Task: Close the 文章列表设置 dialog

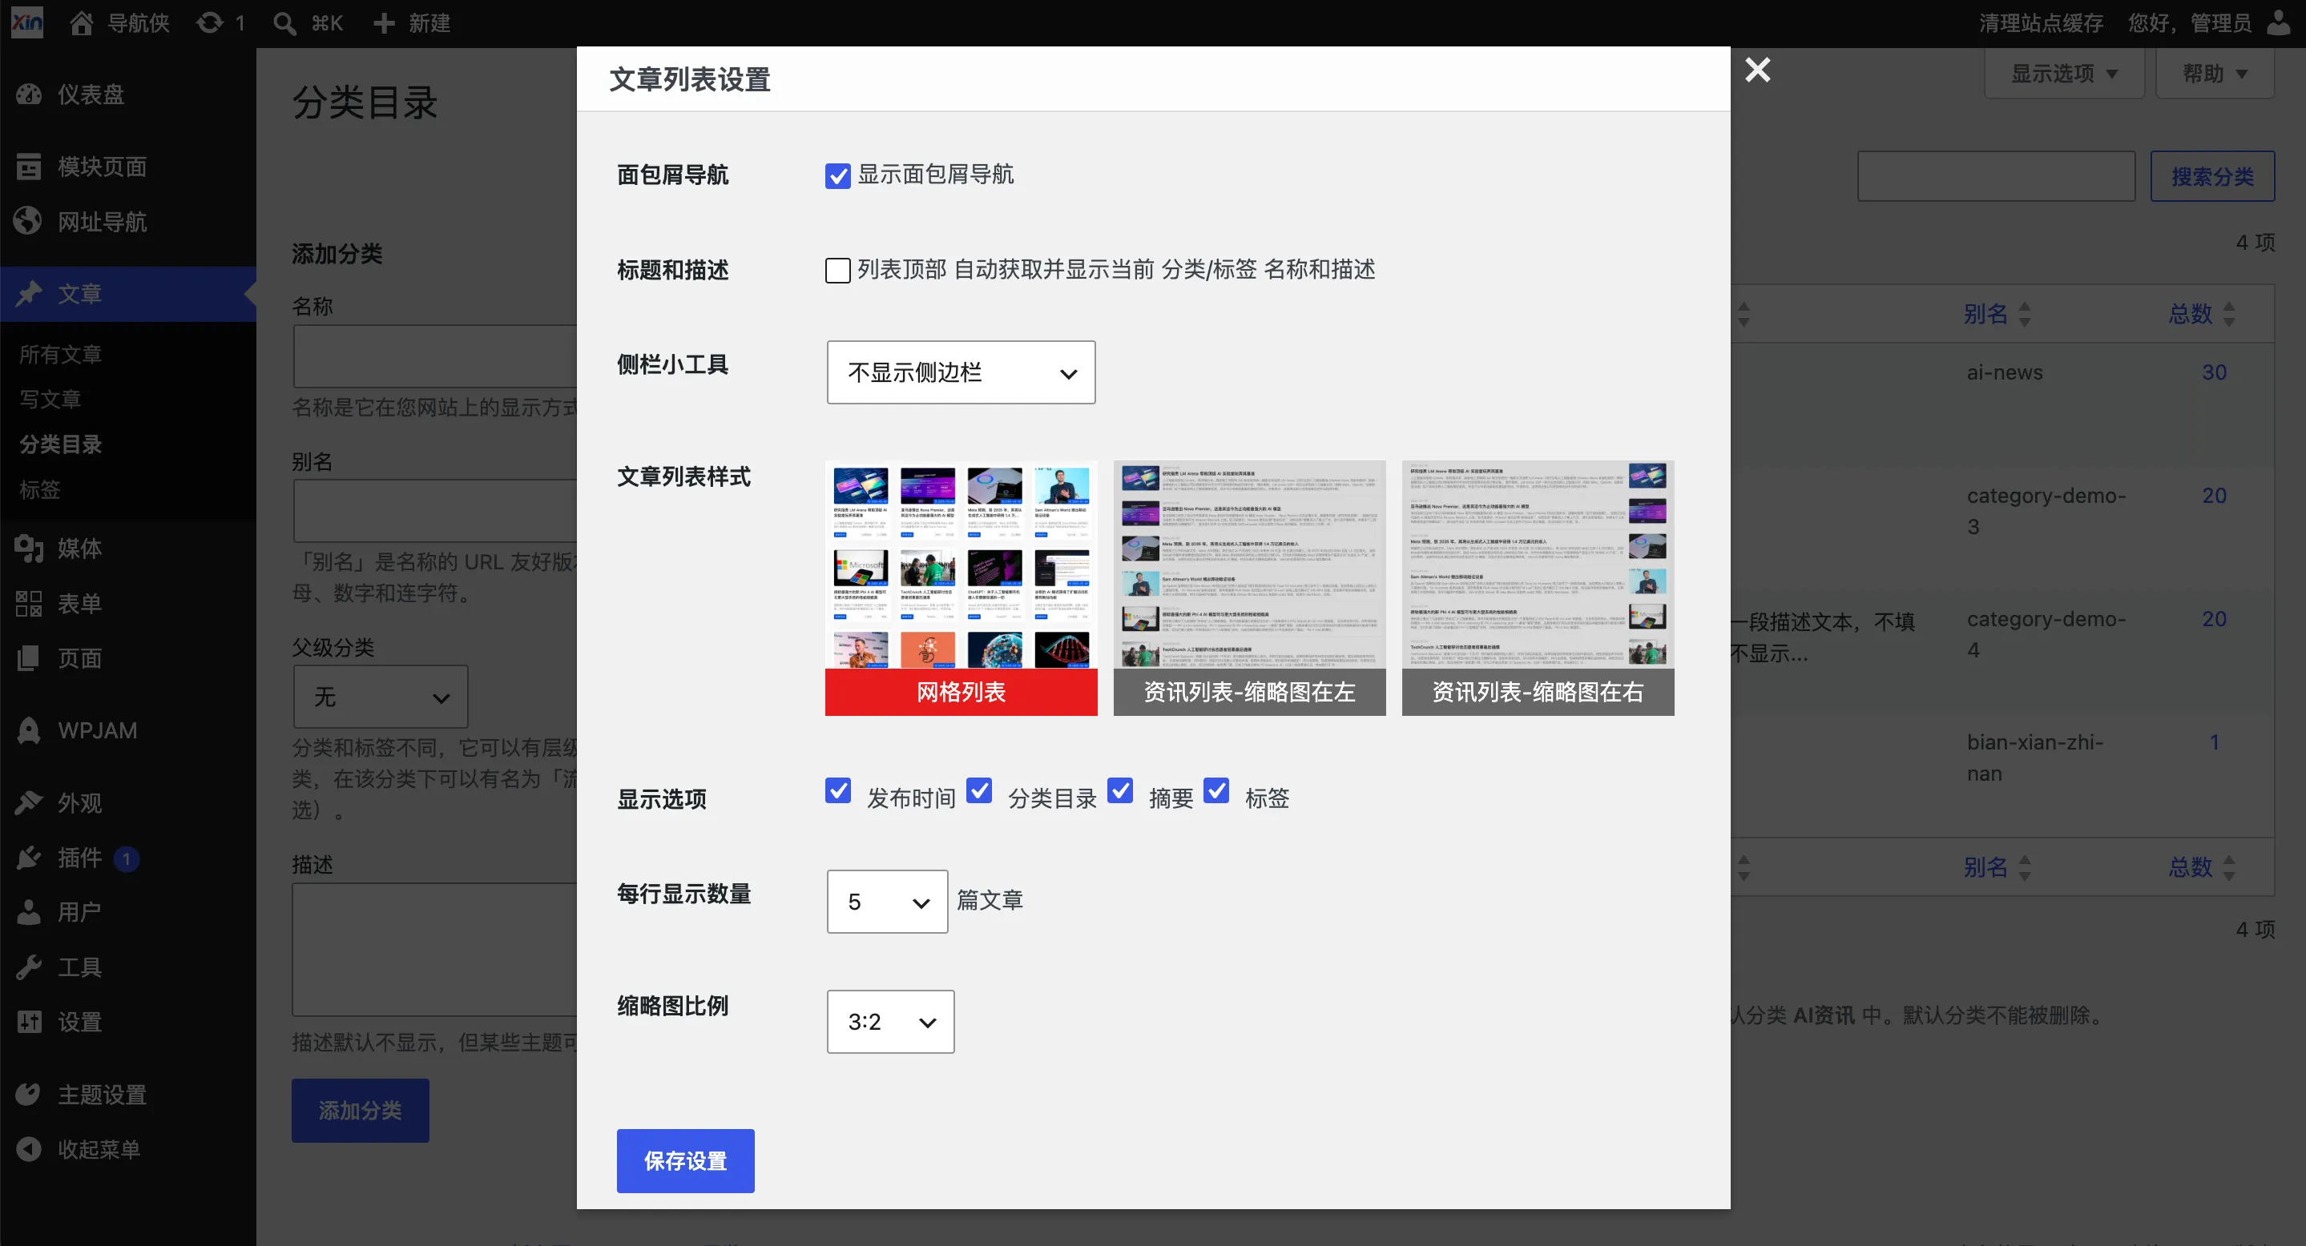Action: [x=1757, y=70]
